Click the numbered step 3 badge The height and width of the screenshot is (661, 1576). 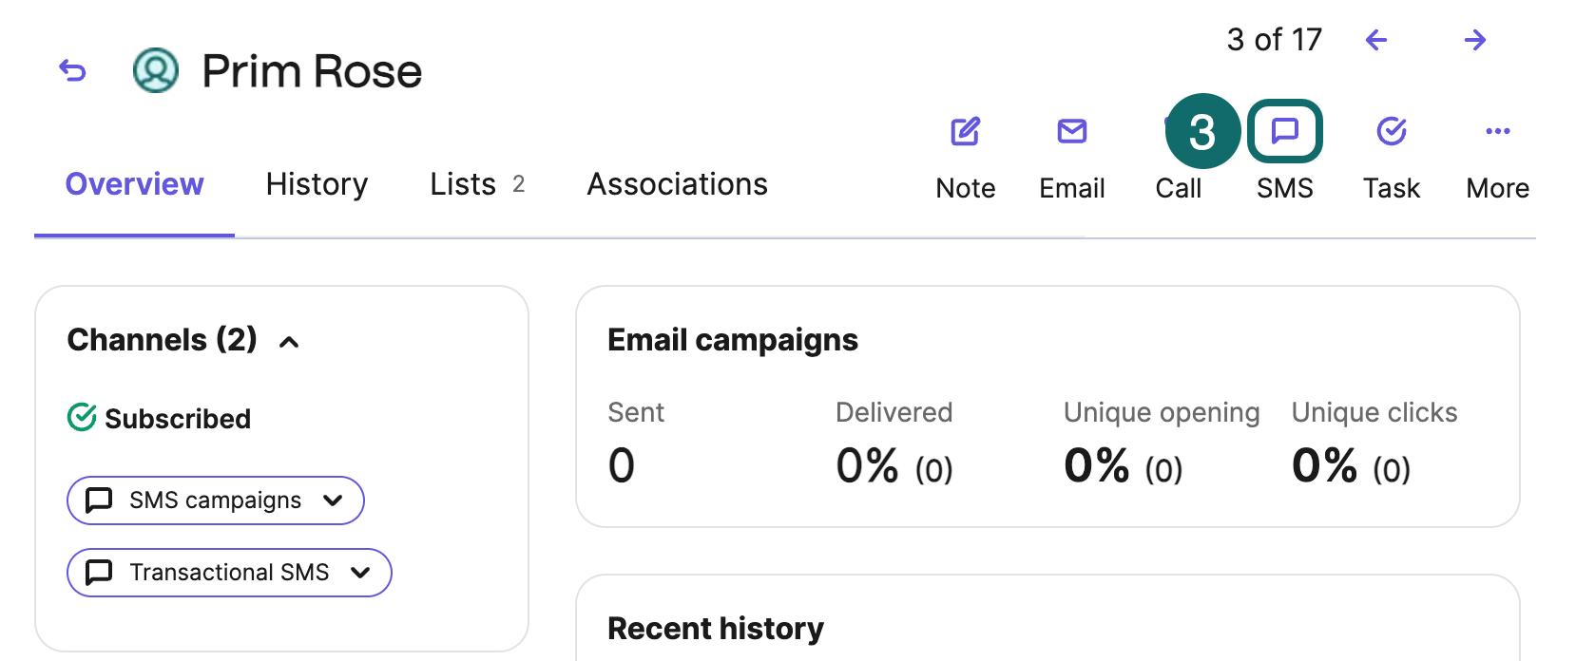click(x=1202, y=131)
